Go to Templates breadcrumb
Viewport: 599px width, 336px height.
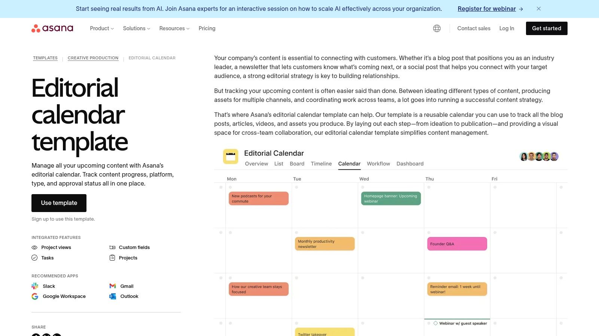(x=45, y=58)
